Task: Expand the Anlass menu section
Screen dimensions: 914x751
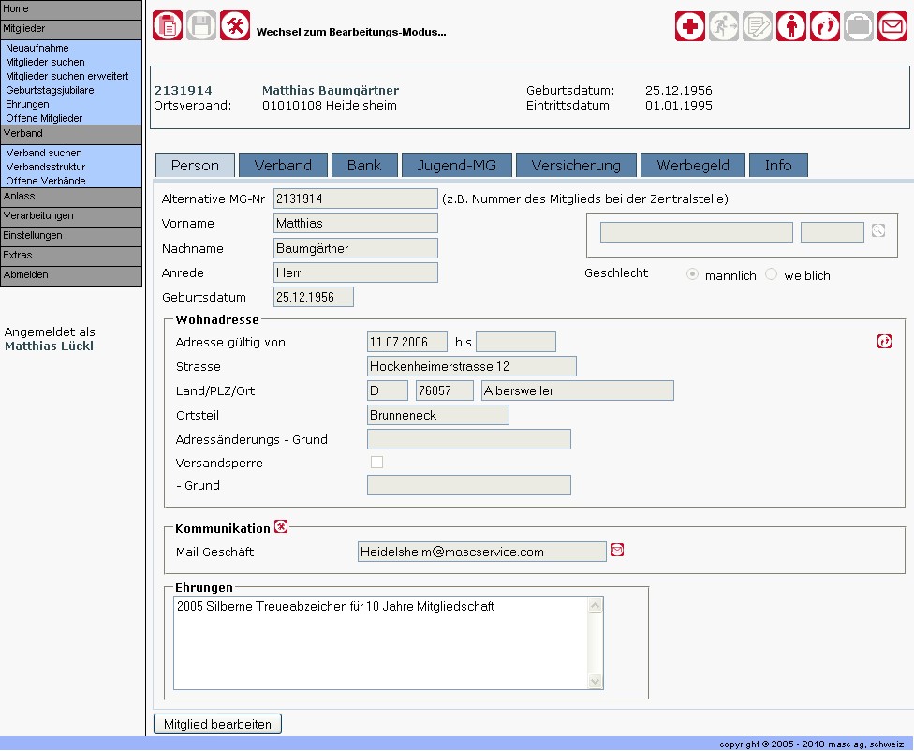Action: click(x=71, y=197)
